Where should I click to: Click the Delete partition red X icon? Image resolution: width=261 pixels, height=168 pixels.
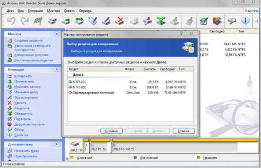pos(120,21)
